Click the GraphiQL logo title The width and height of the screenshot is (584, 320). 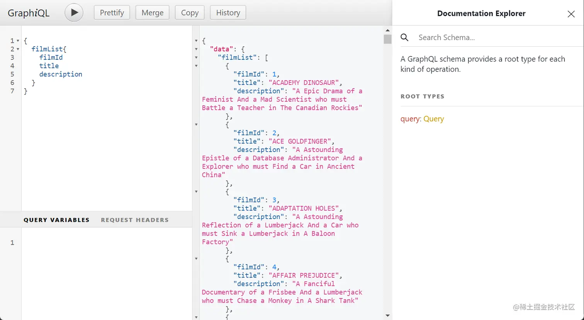tap(29, 13)
